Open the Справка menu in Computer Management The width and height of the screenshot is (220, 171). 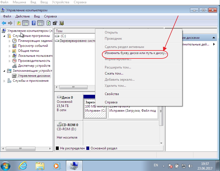[50, 16]
